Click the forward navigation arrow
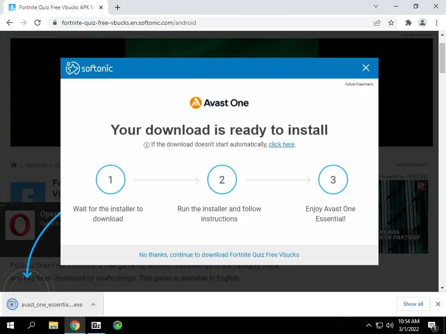Image resolution: width=446 pixels, height=334 pixels. point(24,23)
